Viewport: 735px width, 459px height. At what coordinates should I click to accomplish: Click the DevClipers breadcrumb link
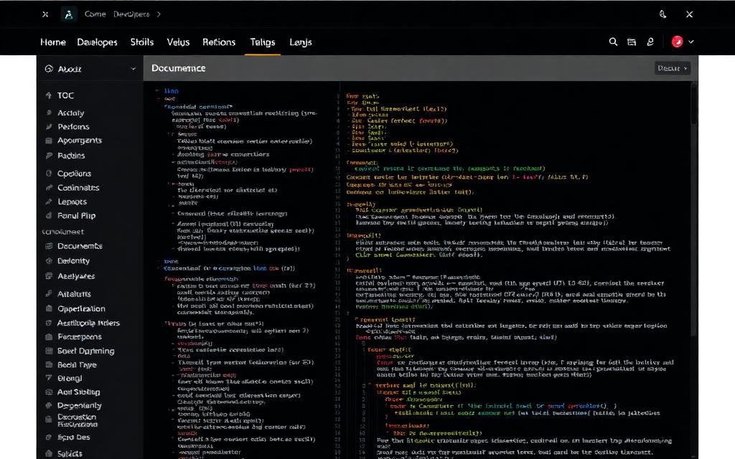click(x=131, y=14)
